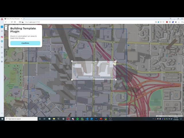
Task: Open history clock in the sidebar
Action: (2, 57)
